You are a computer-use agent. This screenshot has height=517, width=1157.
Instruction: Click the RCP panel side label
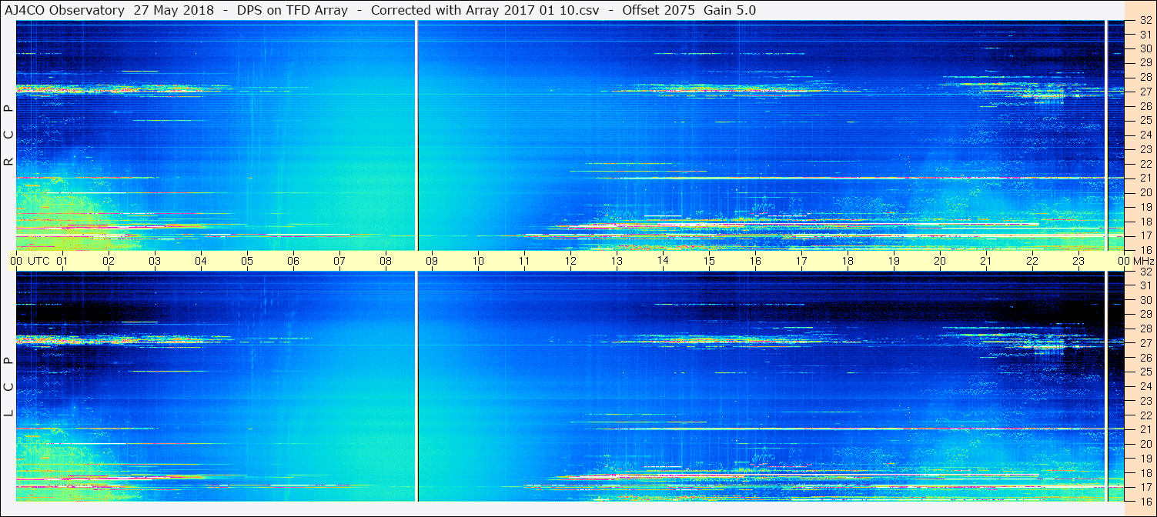8,135
